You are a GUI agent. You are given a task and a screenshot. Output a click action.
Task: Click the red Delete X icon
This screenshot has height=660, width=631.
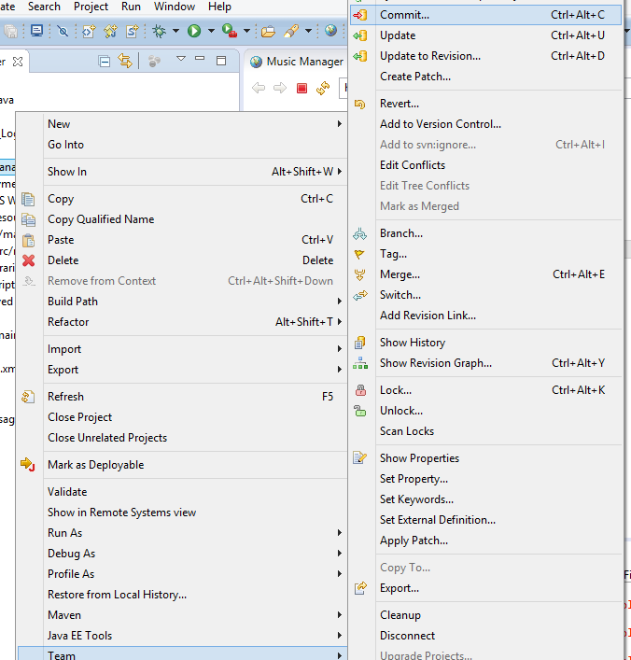(x=29, y=260)
